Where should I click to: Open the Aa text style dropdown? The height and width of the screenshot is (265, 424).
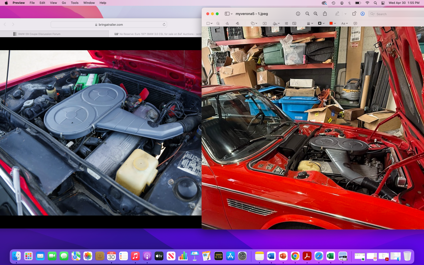344,24
